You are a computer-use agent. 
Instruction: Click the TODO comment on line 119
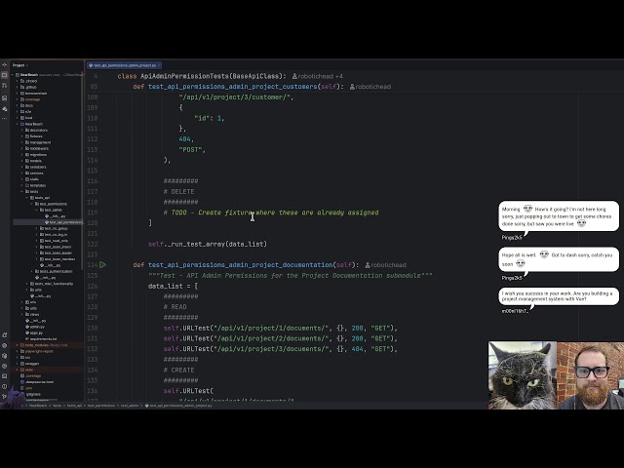tap(271, 213)
